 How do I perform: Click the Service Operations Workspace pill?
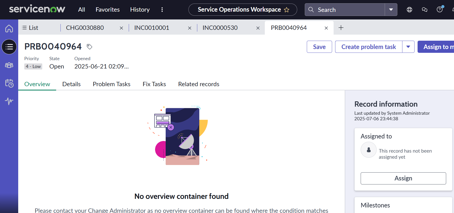click(x=243, y=10)
